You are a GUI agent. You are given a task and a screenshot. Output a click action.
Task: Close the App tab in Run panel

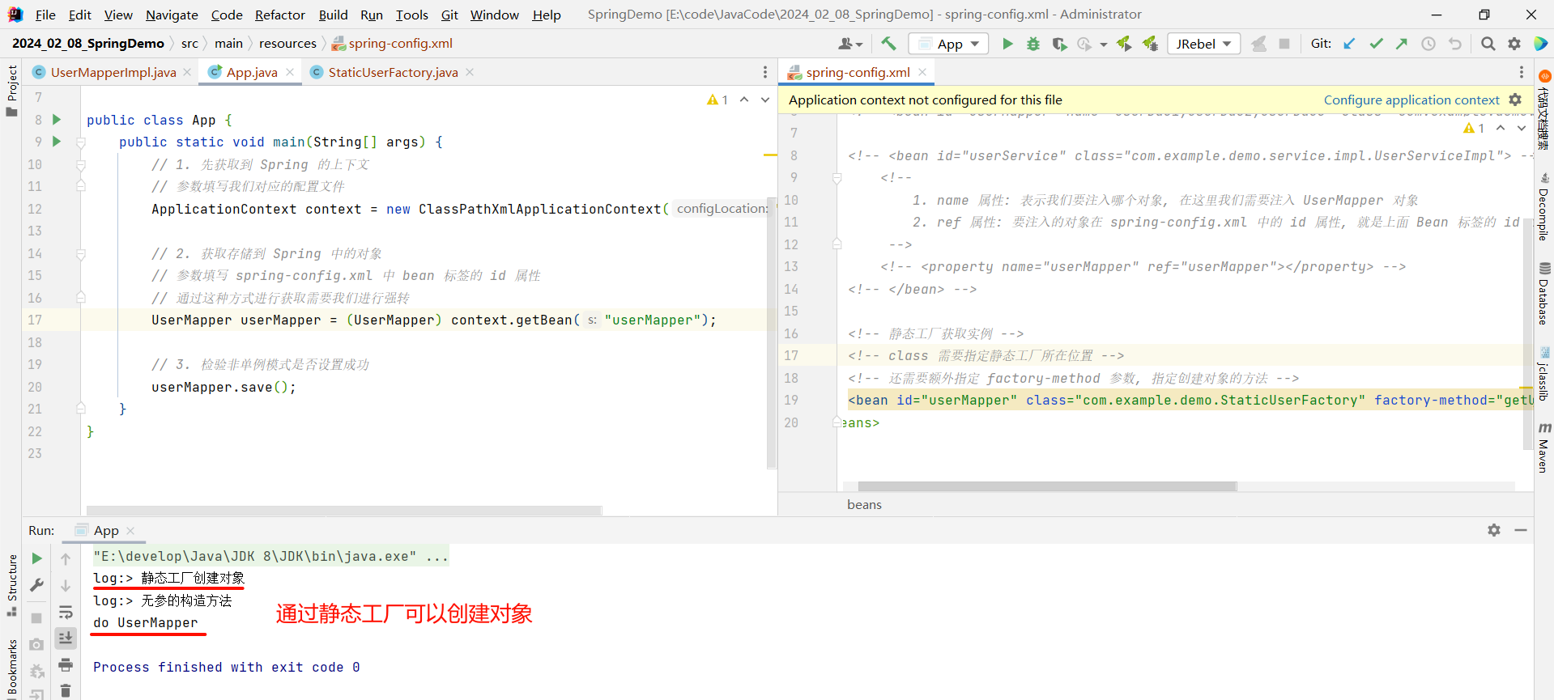[130, 531]
